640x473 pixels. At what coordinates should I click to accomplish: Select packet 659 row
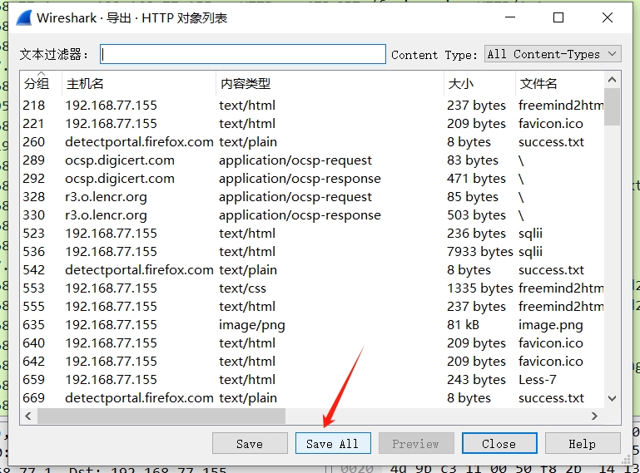pyautogui.click(x=312, y=380)
